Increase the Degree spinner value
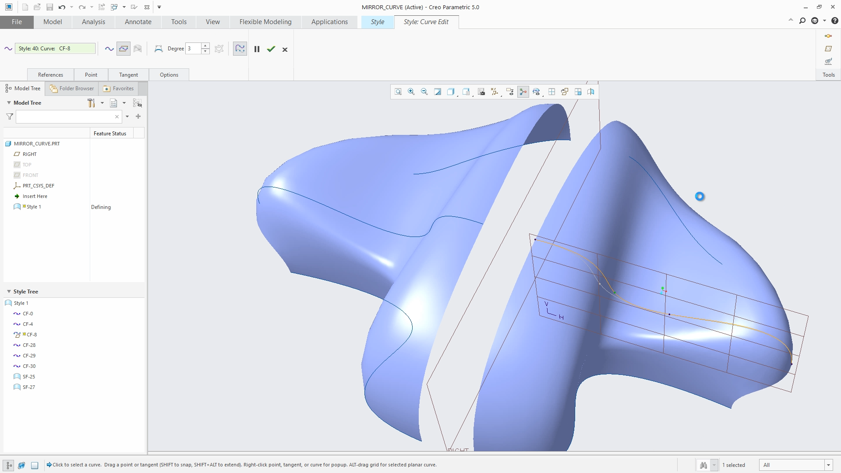The width and height of the screenshot is (841, 473). tap(205, 46)
